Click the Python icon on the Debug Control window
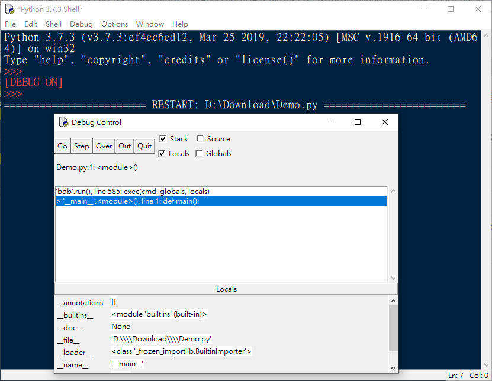This screenshot has height=381, width=492. (64, 122)
